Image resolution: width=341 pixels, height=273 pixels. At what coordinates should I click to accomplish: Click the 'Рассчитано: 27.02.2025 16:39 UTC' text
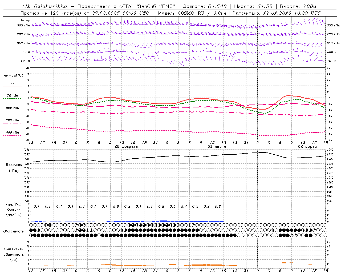click(x=277, y=13)
